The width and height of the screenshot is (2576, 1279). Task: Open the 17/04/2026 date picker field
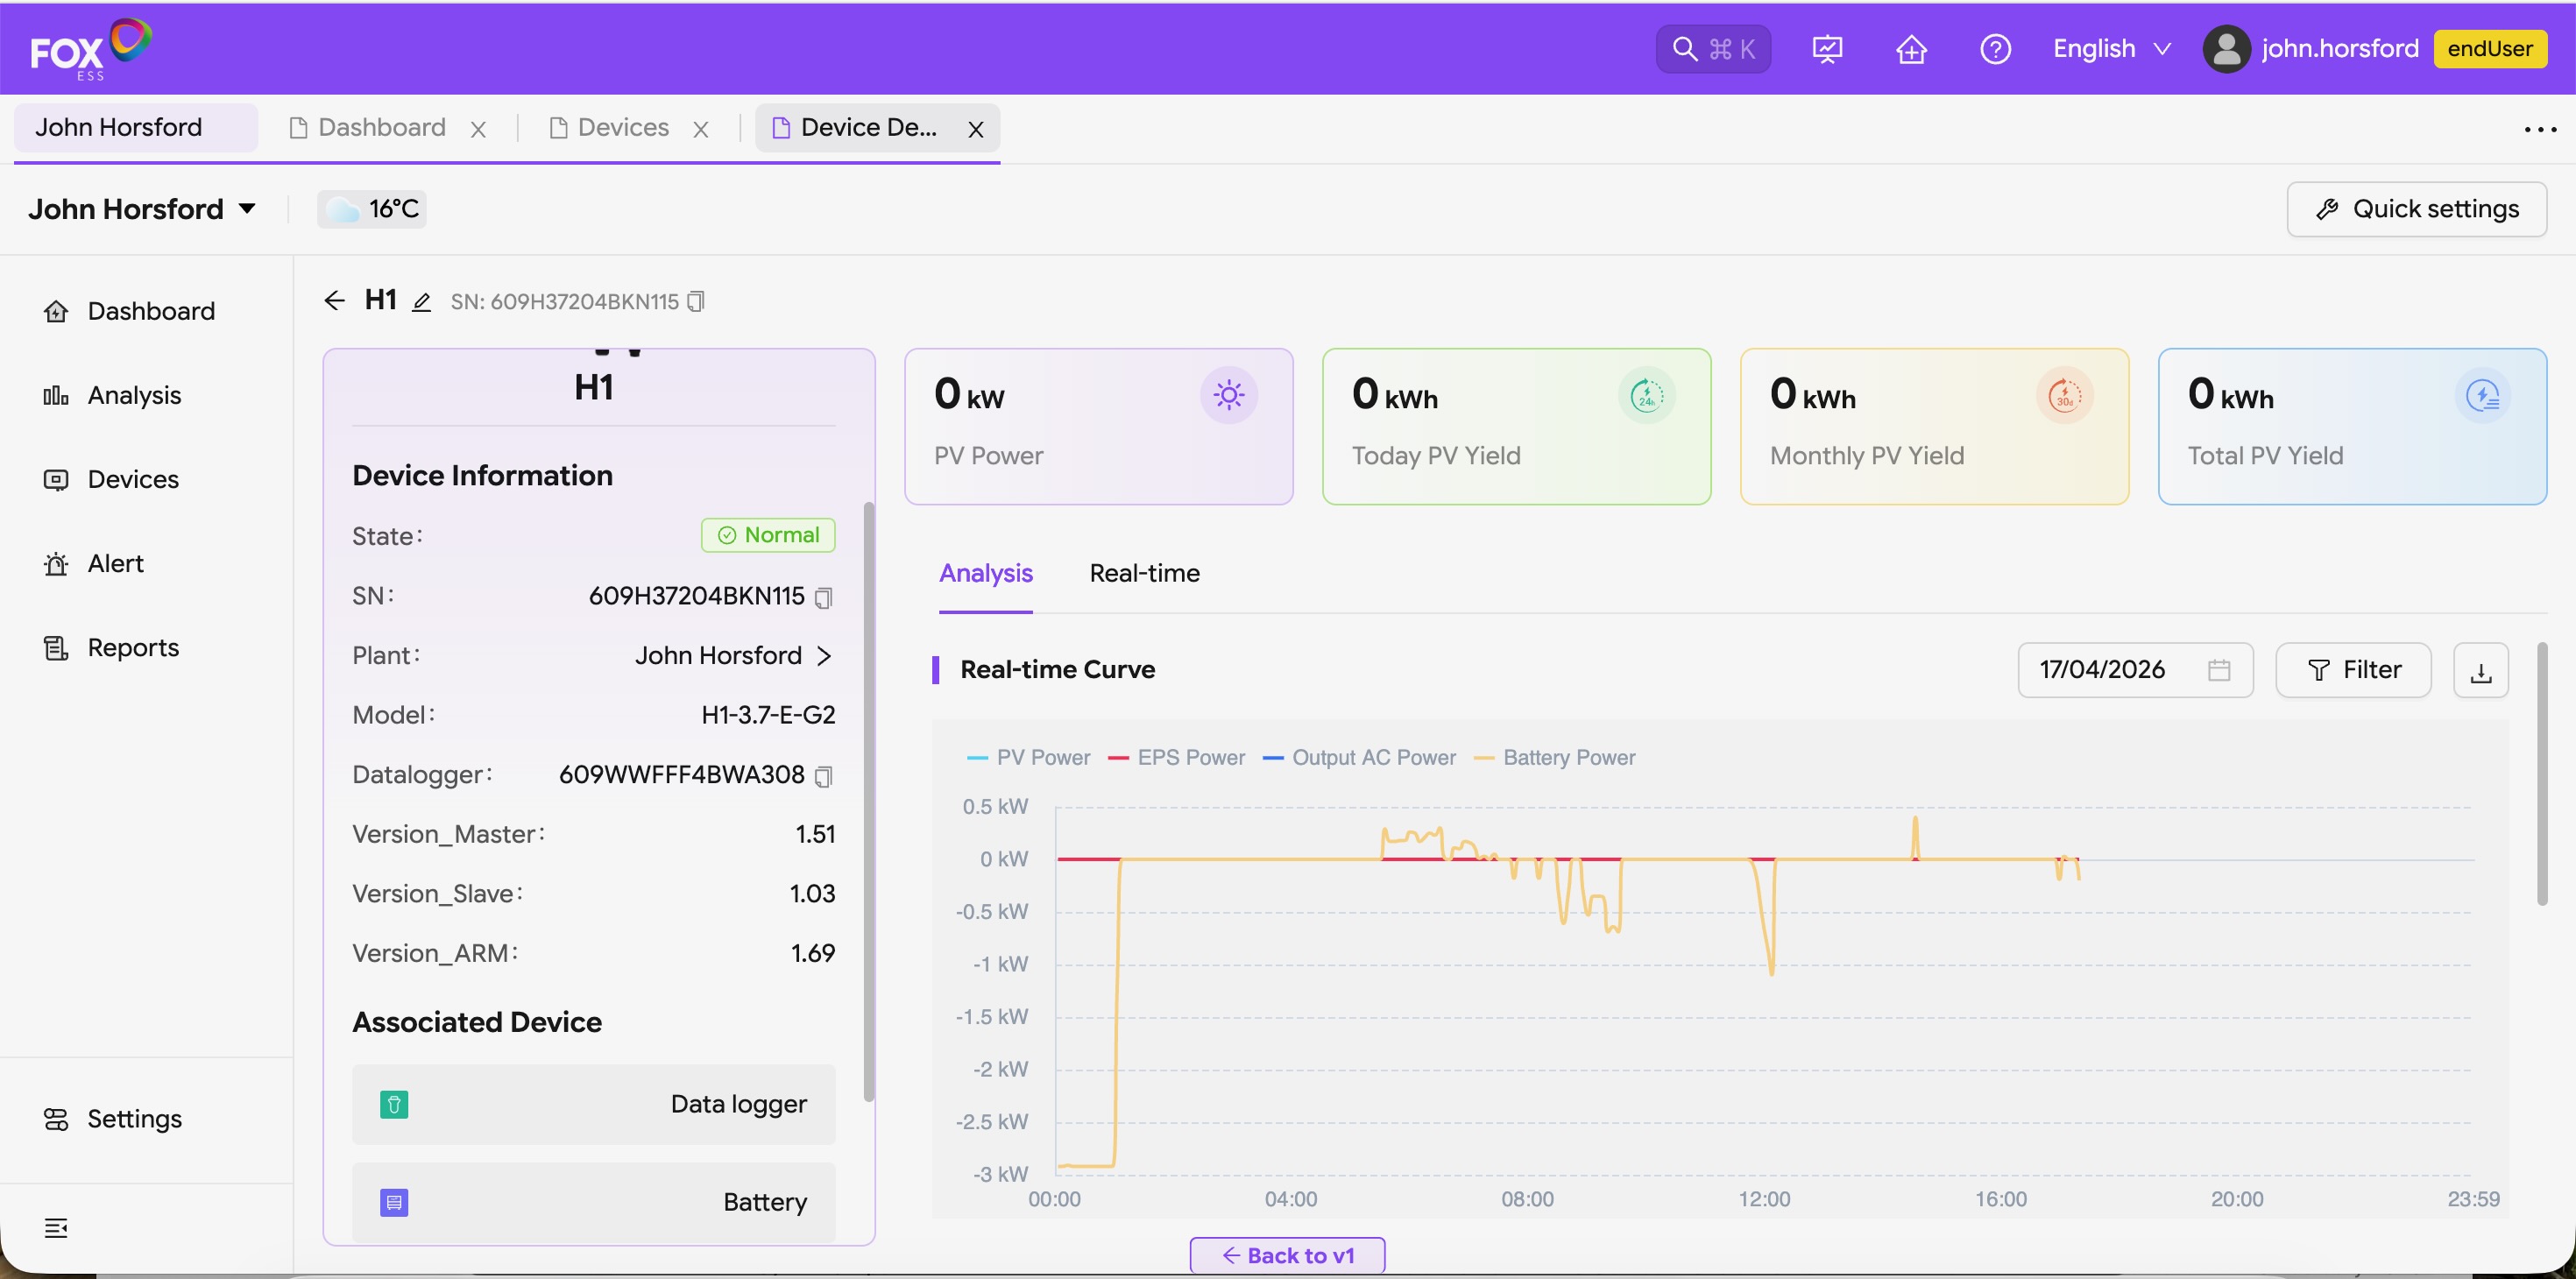pyautogui.click(x=2134, y=670)
